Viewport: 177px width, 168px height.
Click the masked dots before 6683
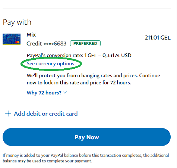pos(49,44)
